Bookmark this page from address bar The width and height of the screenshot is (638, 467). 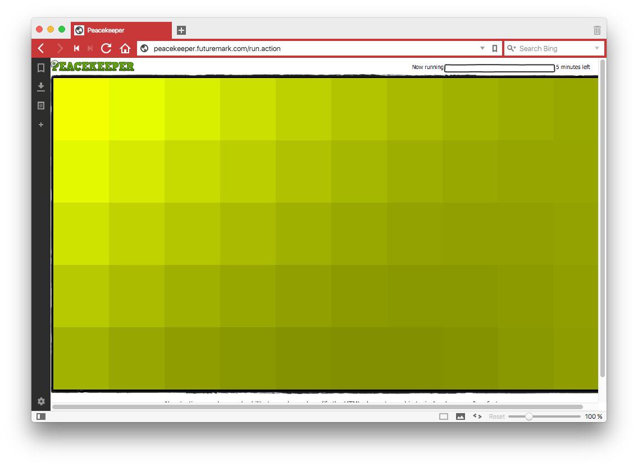495,48
